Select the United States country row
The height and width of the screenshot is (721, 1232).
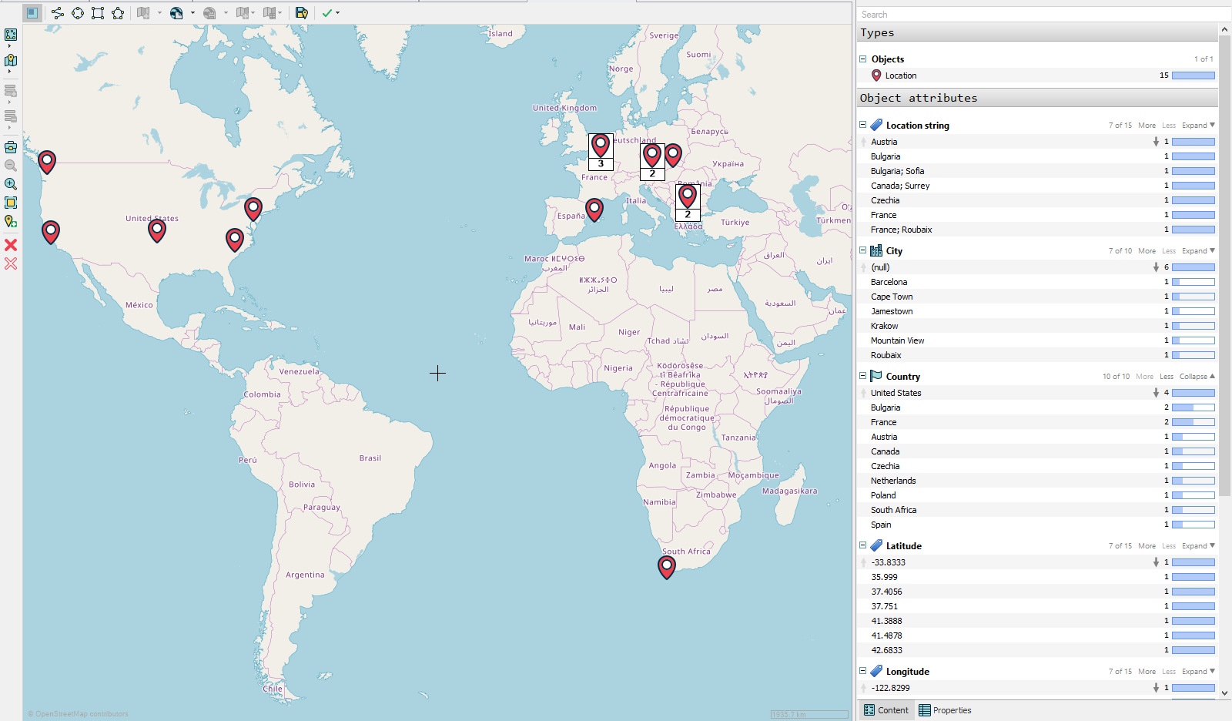pos(1037,393)
